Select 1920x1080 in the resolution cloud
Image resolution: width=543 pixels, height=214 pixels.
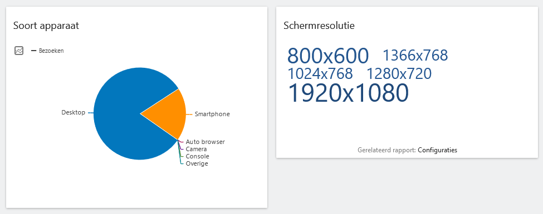pyautogui.click(x=348, y=93)
